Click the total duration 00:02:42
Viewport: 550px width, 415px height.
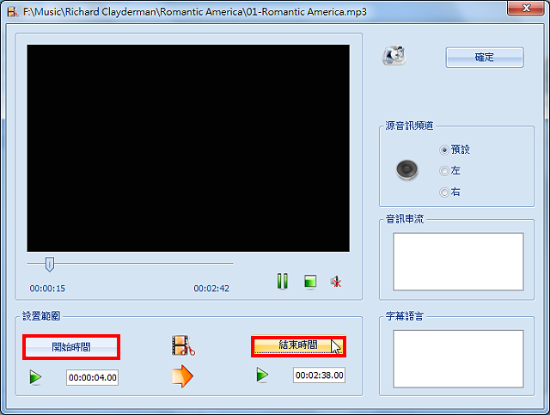click(211, 289)
